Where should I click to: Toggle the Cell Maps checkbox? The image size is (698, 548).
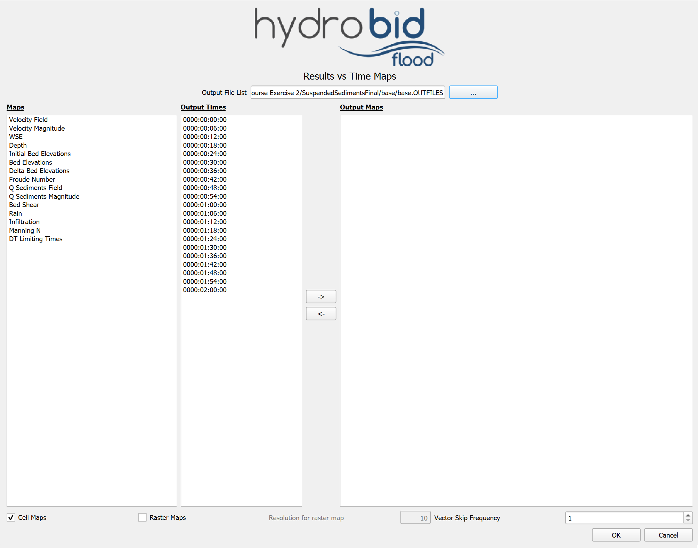click(11, 517)
